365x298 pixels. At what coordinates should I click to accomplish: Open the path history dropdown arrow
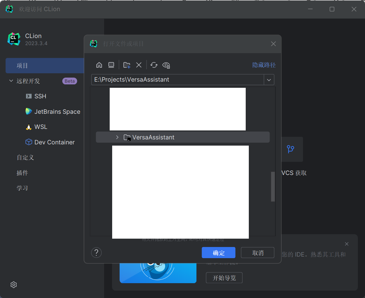coord(269,80)
